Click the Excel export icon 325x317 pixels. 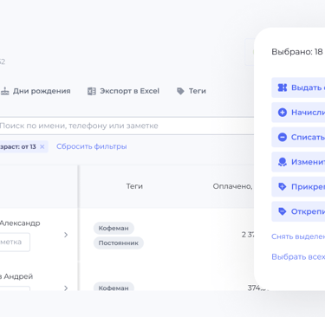(92, 91)
